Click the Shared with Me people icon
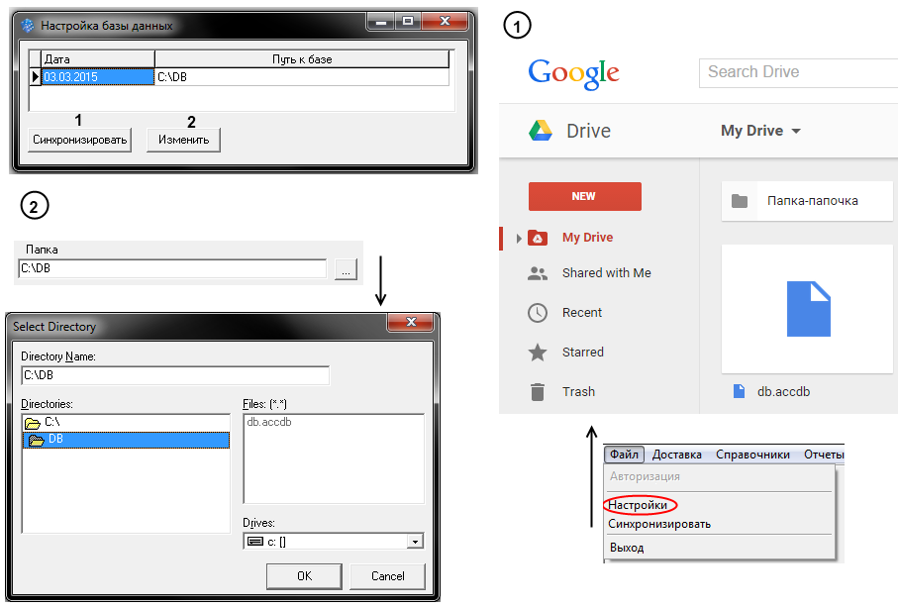The height and width of the screenshot is (608, 898). [538, 273]
